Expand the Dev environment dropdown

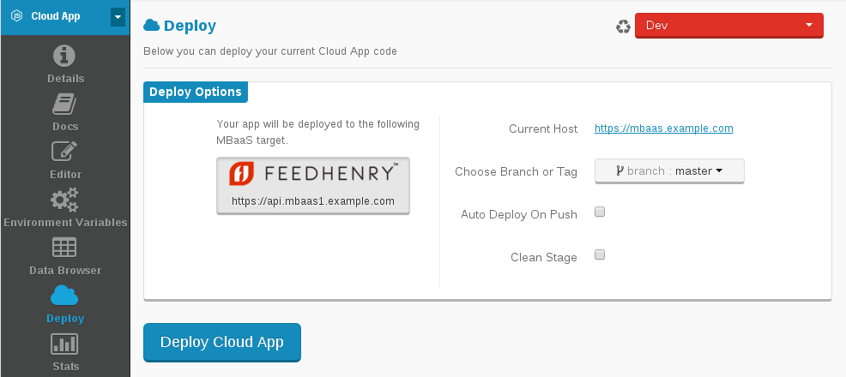(x=729, y=26)
